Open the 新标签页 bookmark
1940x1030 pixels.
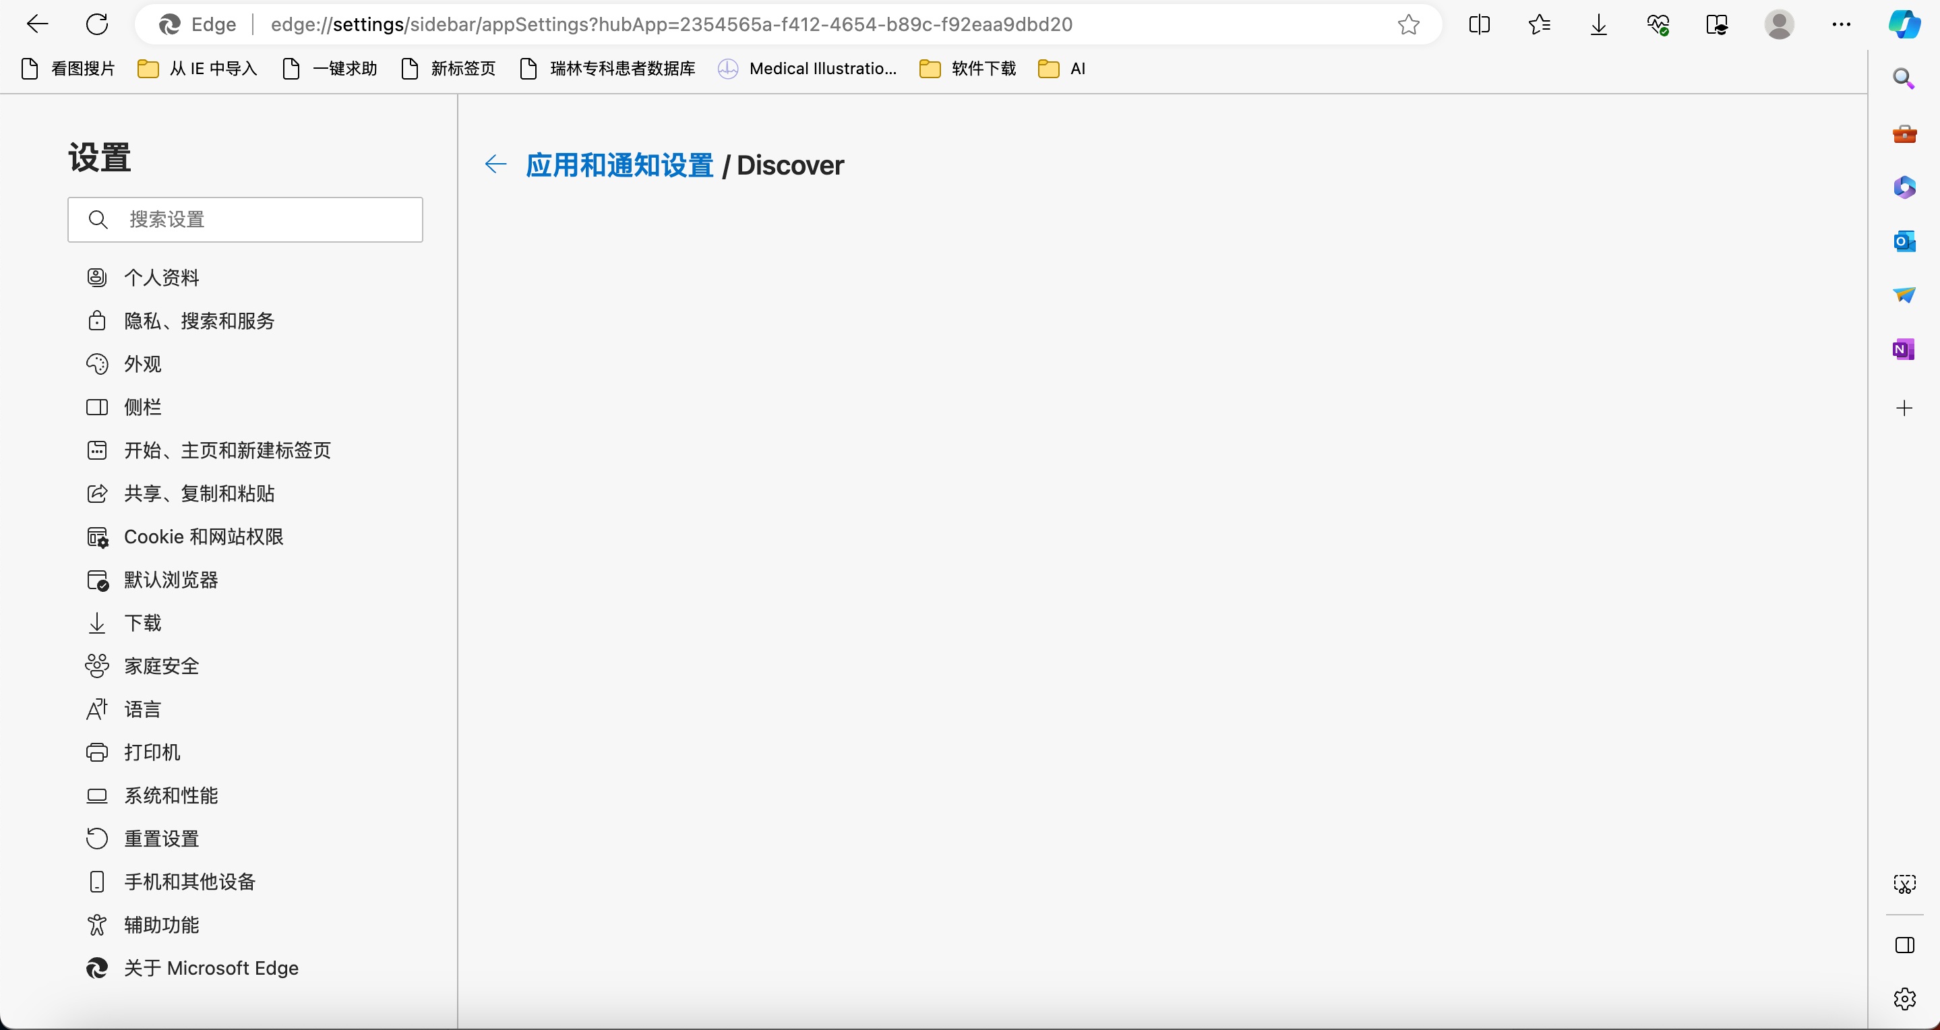click(x=448, y=69)
